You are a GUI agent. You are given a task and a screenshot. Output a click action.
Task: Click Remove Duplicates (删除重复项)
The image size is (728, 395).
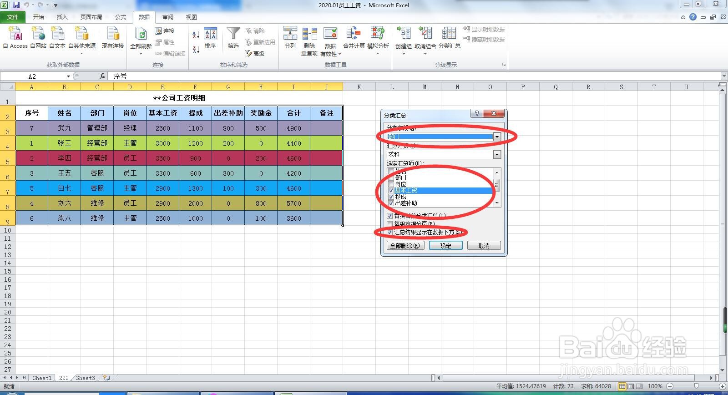(x=309, y=41)
